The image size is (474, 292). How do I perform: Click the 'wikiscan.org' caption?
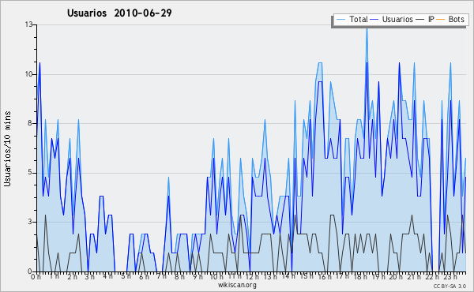click(x=237, y=285)
